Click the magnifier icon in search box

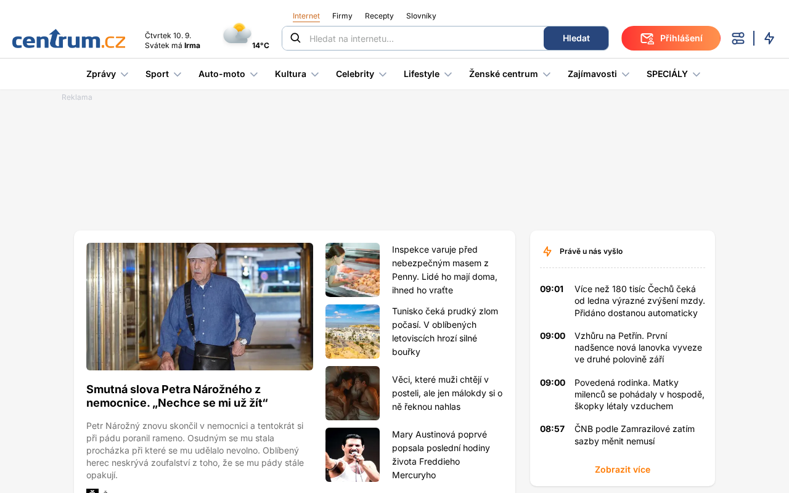click(295, 38)
